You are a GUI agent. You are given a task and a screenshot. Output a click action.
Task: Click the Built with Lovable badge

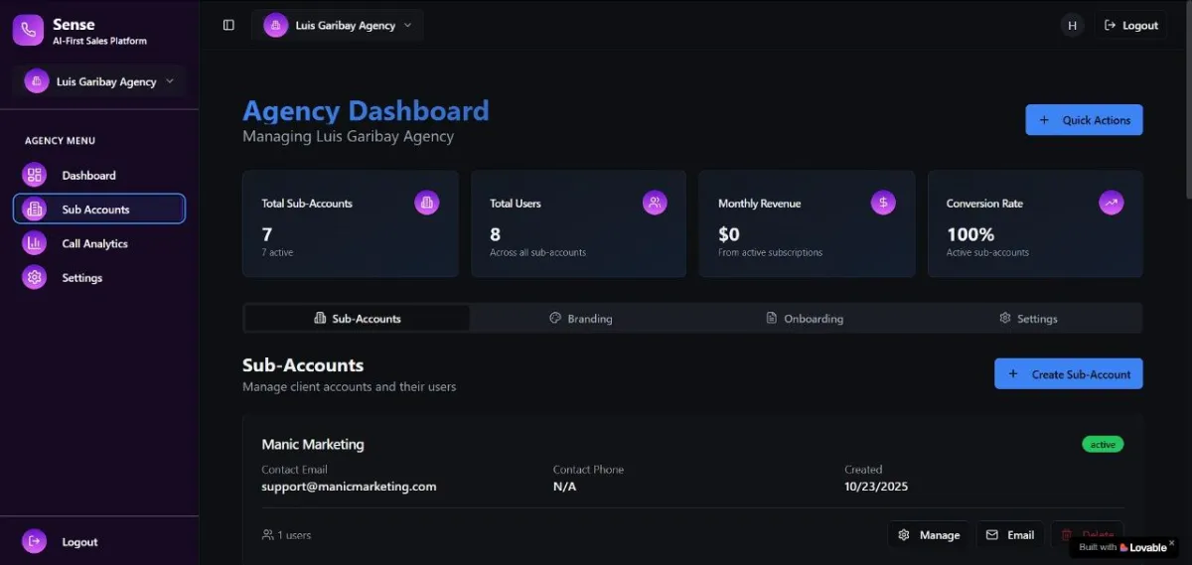1121,547
